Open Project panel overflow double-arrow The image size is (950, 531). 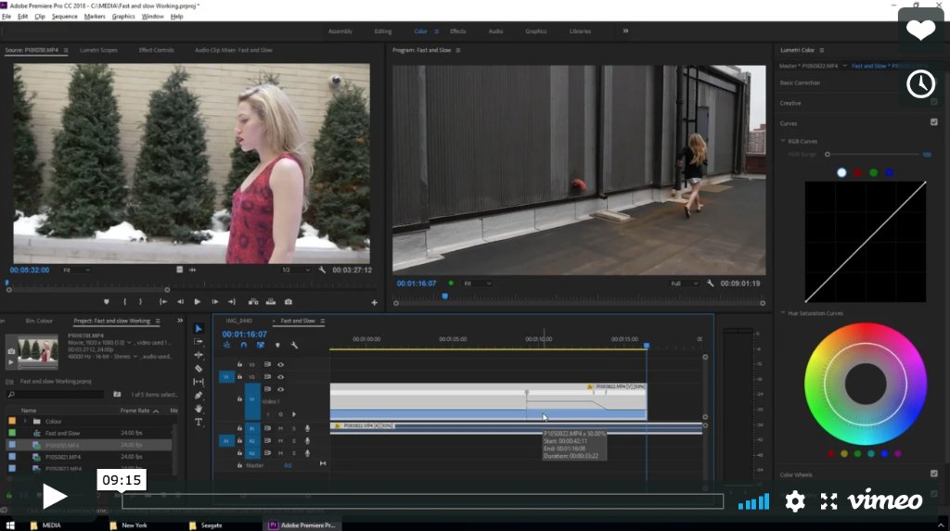(180, 321)
